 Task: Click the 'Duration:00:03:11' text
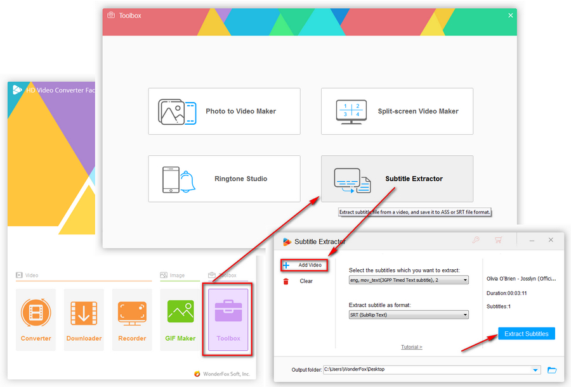[x=506, y=293]
